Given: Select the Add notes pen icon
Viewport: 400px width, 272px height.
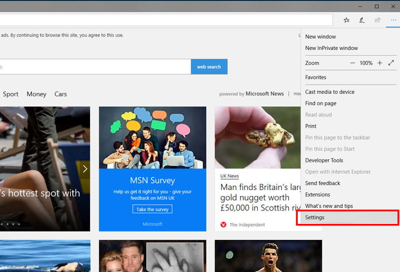Looking at the screenshot, I should tap(362, 20).
